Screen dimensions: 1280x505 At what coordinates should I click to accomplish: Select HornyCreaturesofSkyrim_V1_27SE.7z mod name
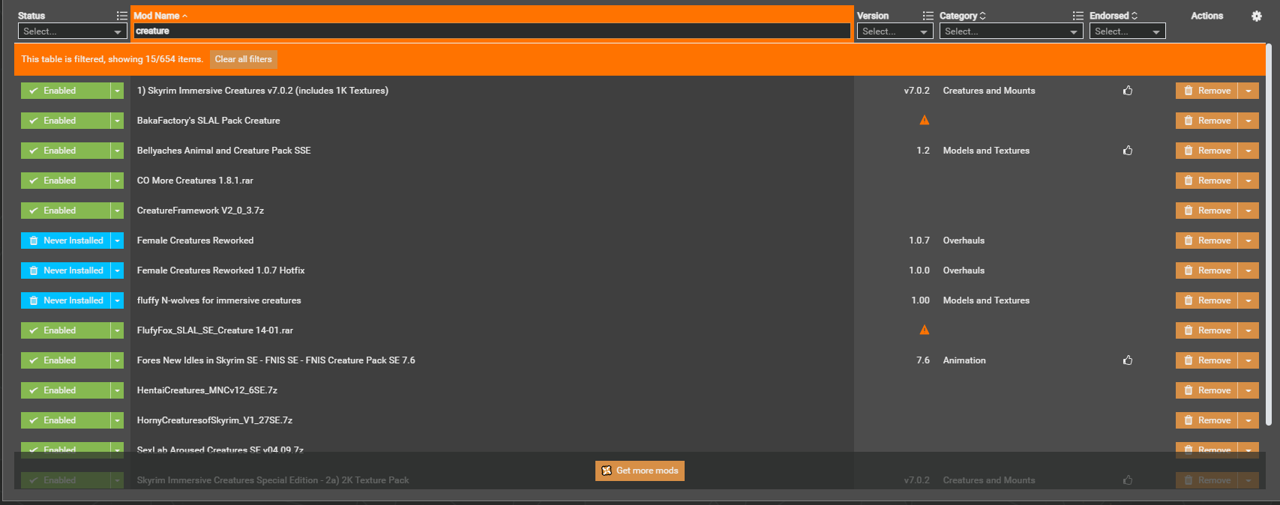(214, 420)
